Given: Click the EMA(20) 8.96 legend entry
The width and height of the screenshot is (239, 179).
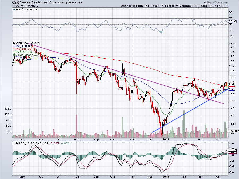Looking at the screenshot, I should [x=24, y=52].
